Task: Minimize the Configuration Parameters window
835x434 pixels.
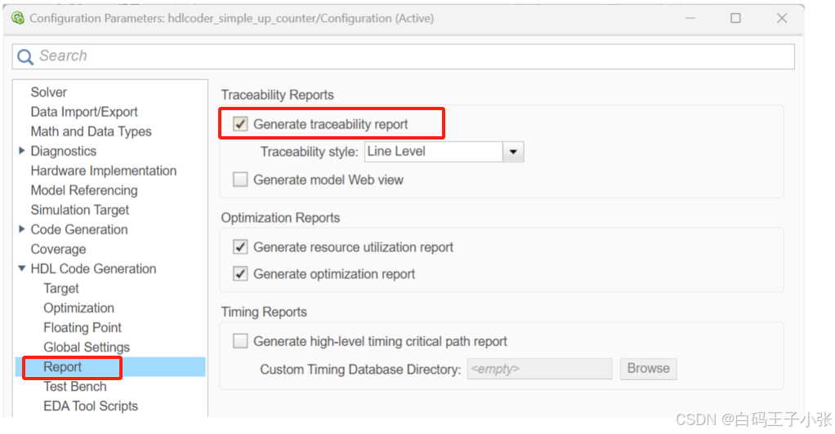Action: coord(690,18)
